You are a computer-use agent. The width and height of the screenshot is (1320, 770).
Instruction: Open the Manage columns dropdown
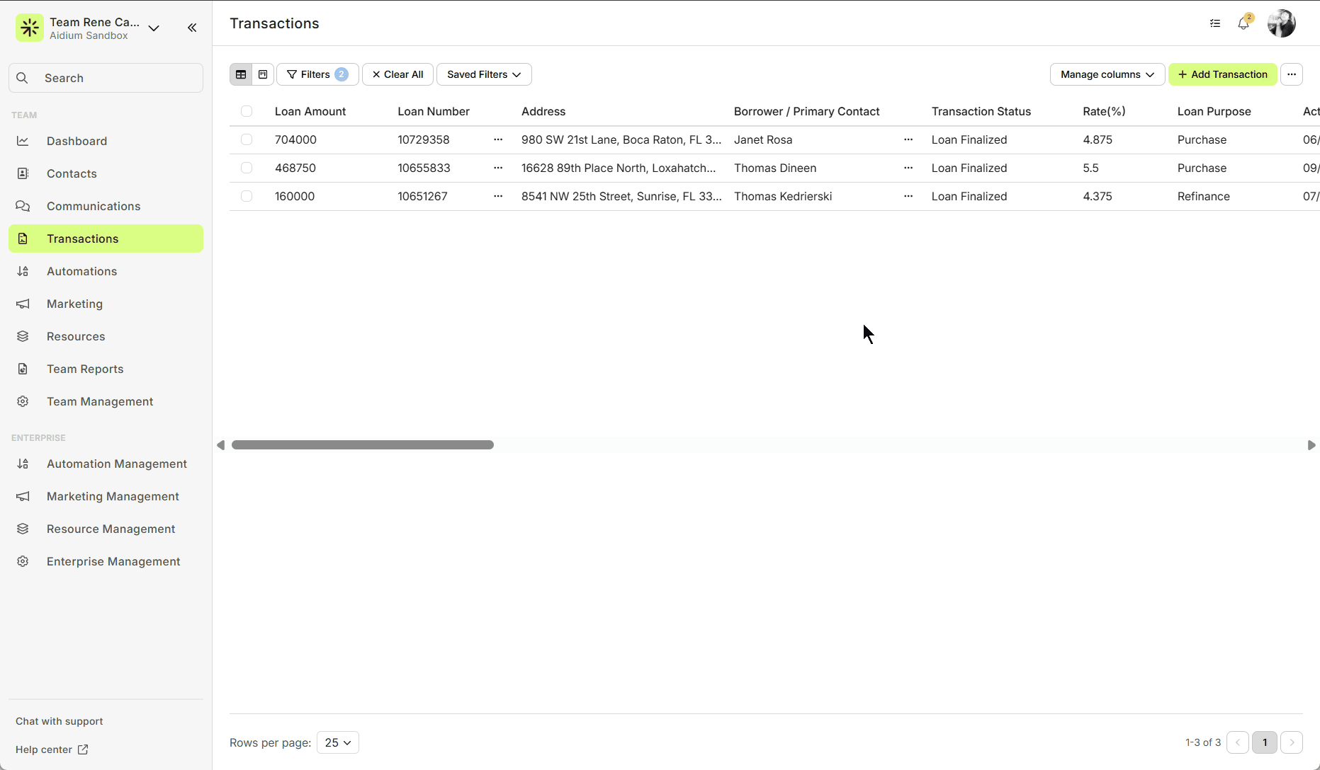pyautogui.click(x=1107, y=74)
